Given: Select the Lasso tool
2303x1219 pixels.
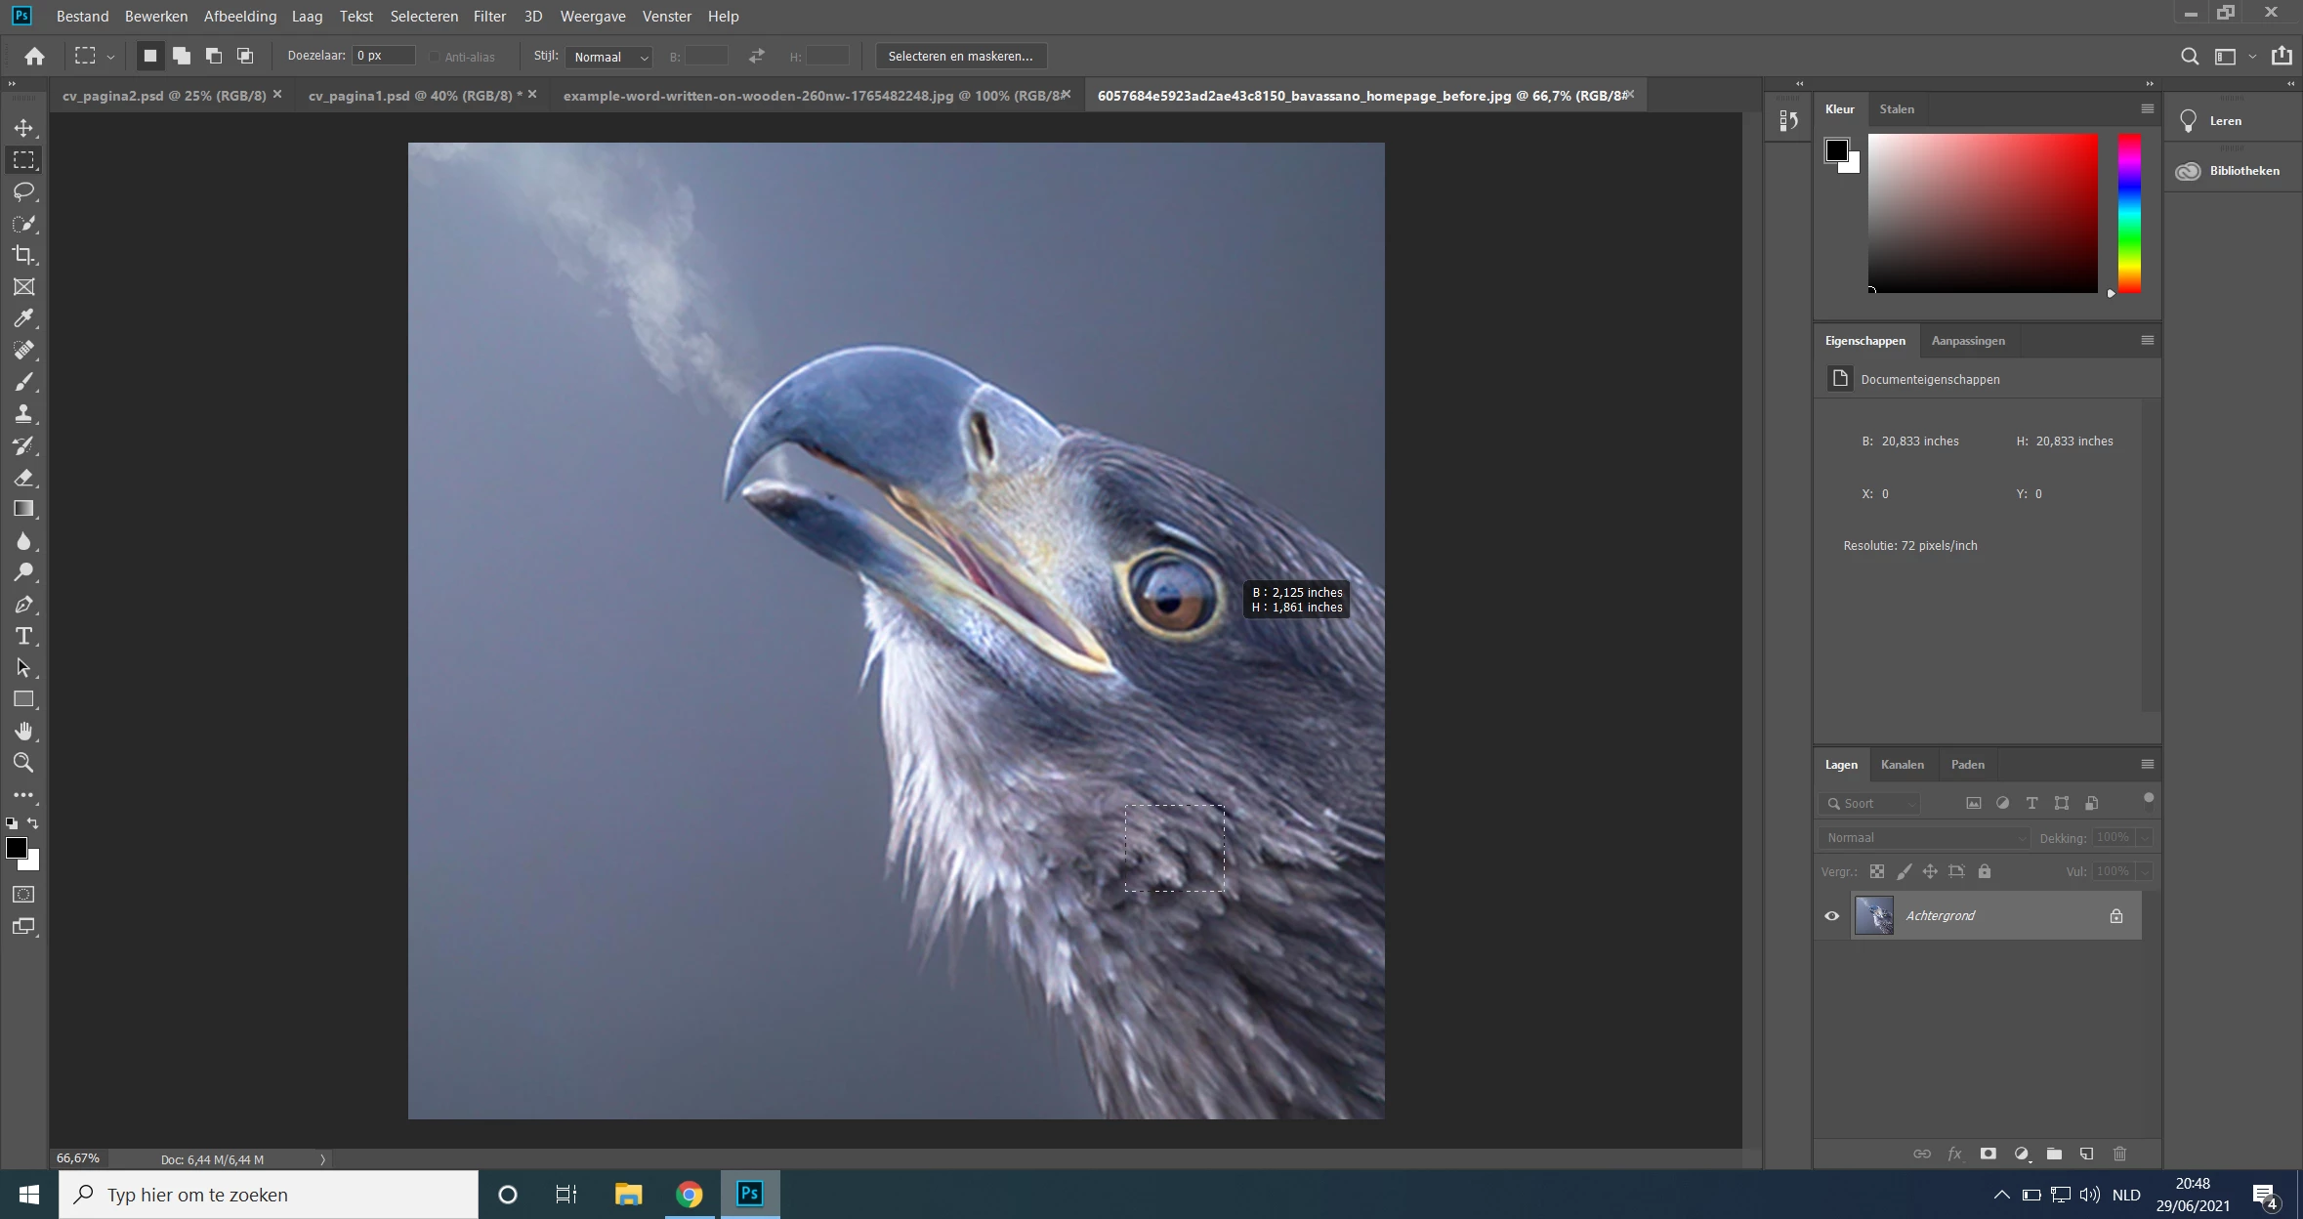Looking at the screenshot, I should pos(23,191).
